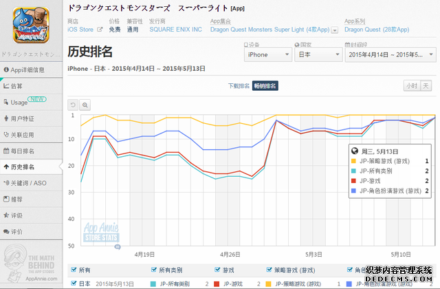Click the 通用 compatibility value

pos(133,29)
